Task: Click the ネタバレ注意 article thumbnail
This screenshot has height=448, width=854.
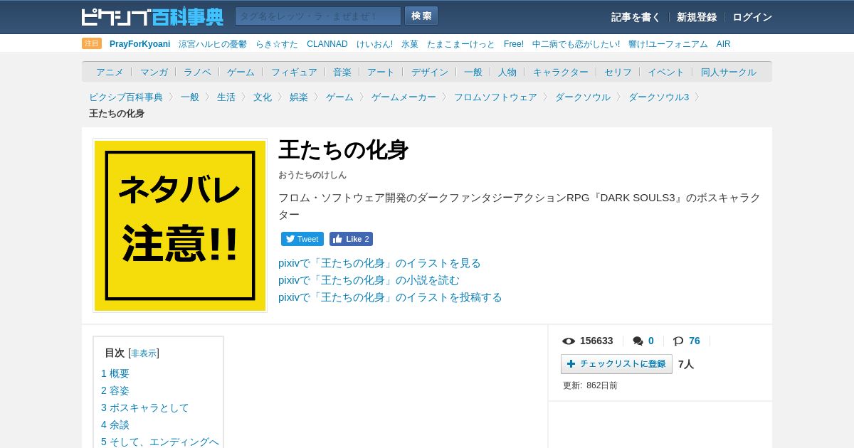Action: click(180, 225)
